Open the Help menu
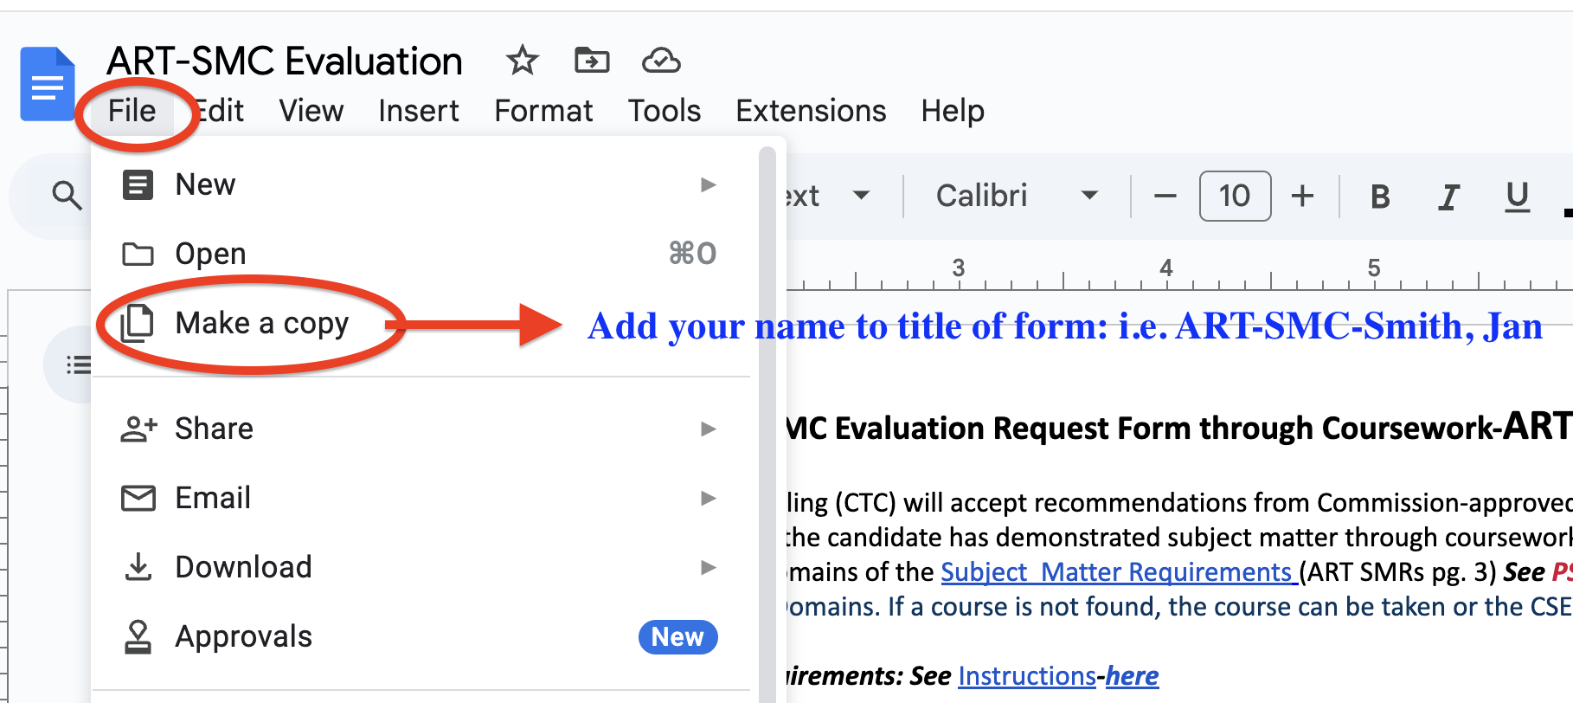This screenshot has height=703, width=1573. (x=952, y=110)
